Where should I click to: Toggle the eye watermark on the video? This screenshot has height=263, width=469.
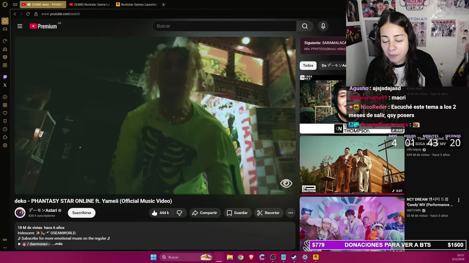286,183
